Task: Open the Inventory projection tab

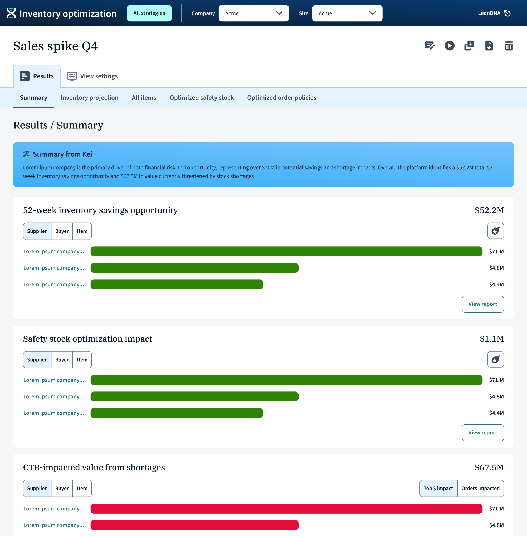Action: click(x=89, y=98)
